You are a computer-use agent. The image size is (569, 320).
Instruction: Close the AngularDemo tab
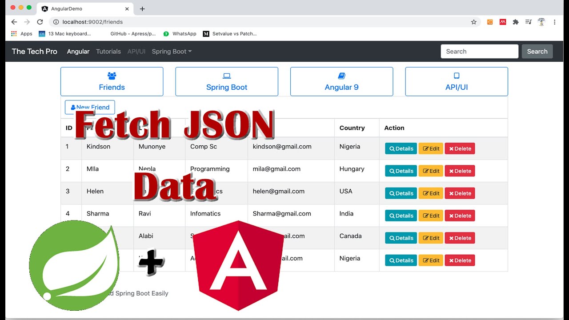click(x=127, y=8)
